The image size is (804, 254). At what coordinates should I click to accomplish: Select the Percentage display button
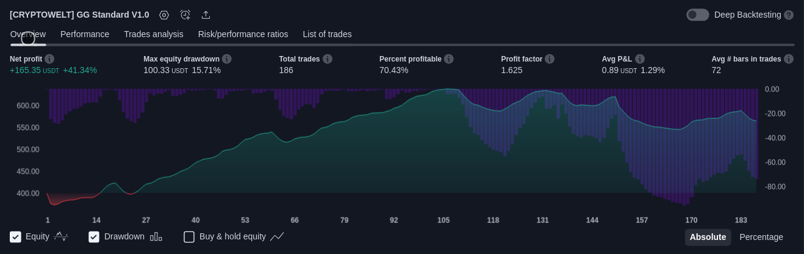(761, 237)
